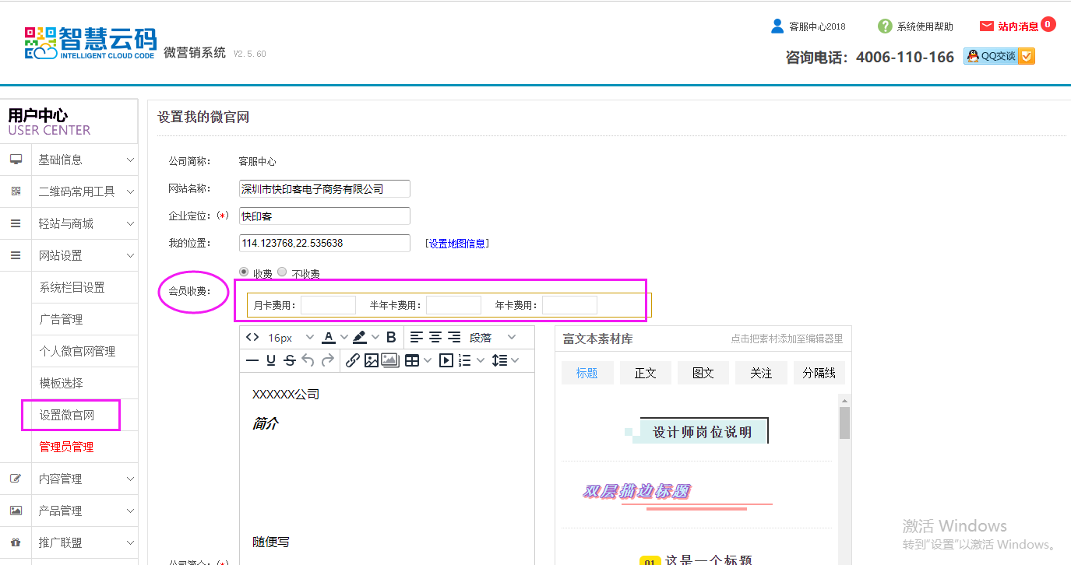The width and height of the screenshot is (1071, 565).
Task: Expand the 内容管理 sidebar section
Action: coord(69,479)
